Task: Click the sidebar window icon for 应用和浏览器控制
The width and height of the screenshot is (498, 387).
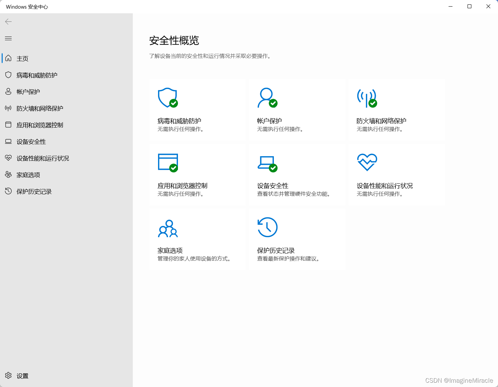Action: point(8,125)
